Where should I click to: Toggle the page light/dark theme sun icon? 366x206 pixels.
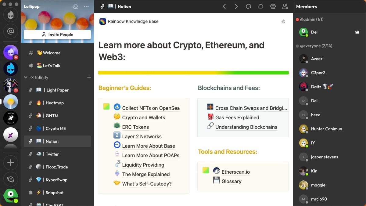[x=283, y=21]
